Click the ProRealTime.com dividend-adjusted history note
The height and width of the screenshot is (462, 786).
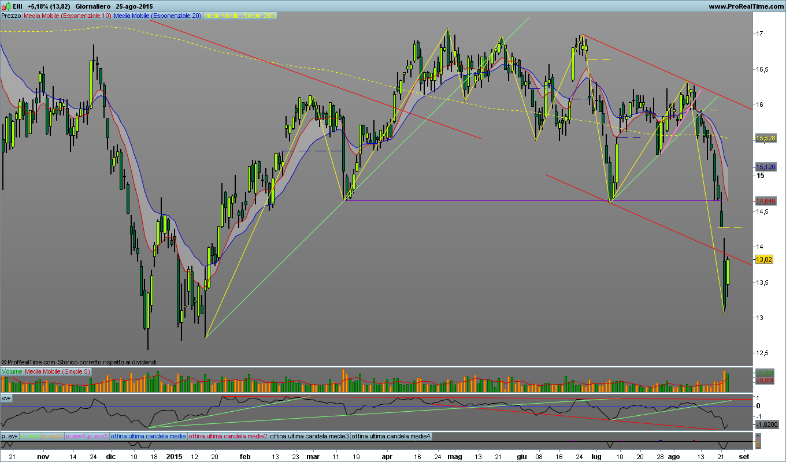pos(79,362)
